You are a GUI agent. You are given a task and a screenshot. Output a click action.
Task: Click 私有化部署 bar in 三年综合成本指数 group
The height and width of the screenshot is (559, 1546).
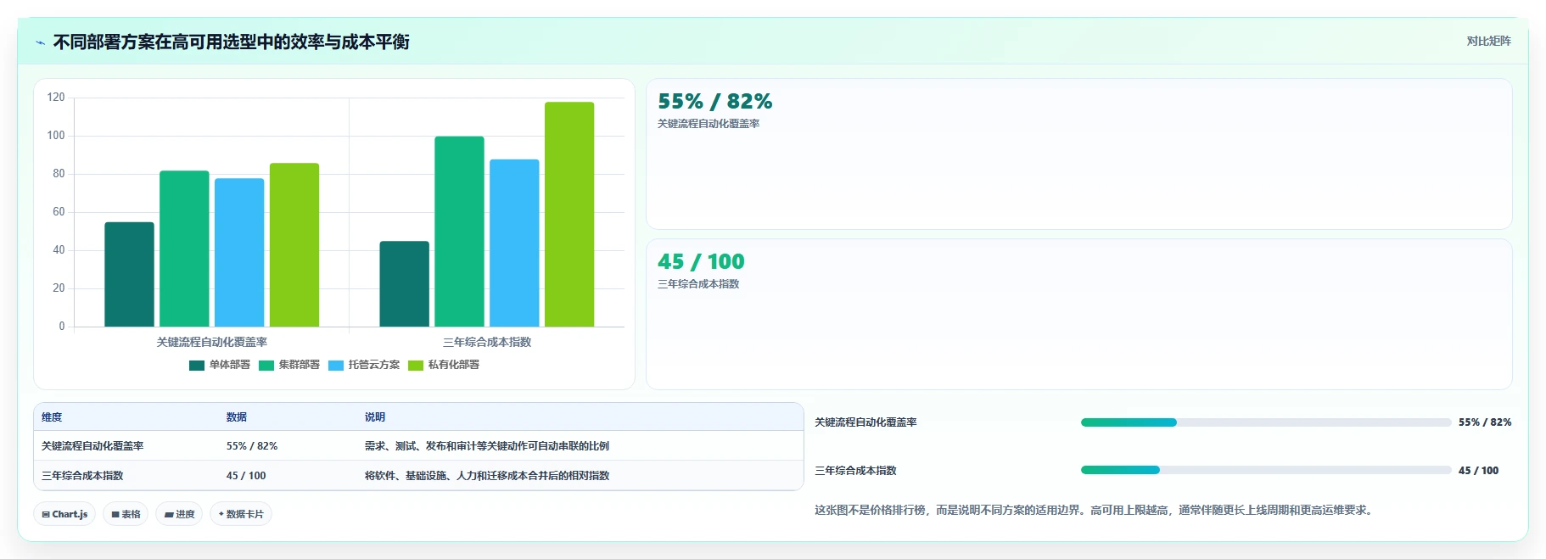[x=569, y=214]
